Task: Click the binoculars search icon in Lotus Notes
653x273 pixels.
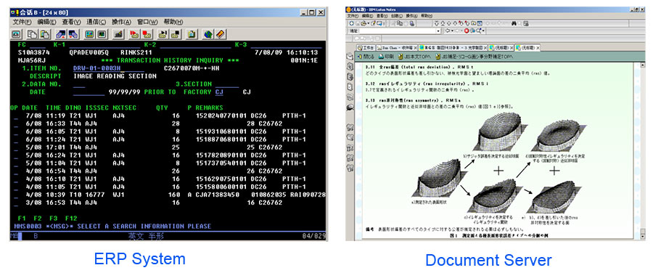Action: coord(514,23)
